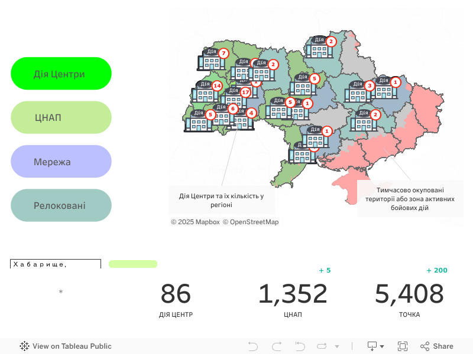Viewport: 473px width, 354px height.
Task: Open the Хабарище selector box
Action: tap(56, 264)
